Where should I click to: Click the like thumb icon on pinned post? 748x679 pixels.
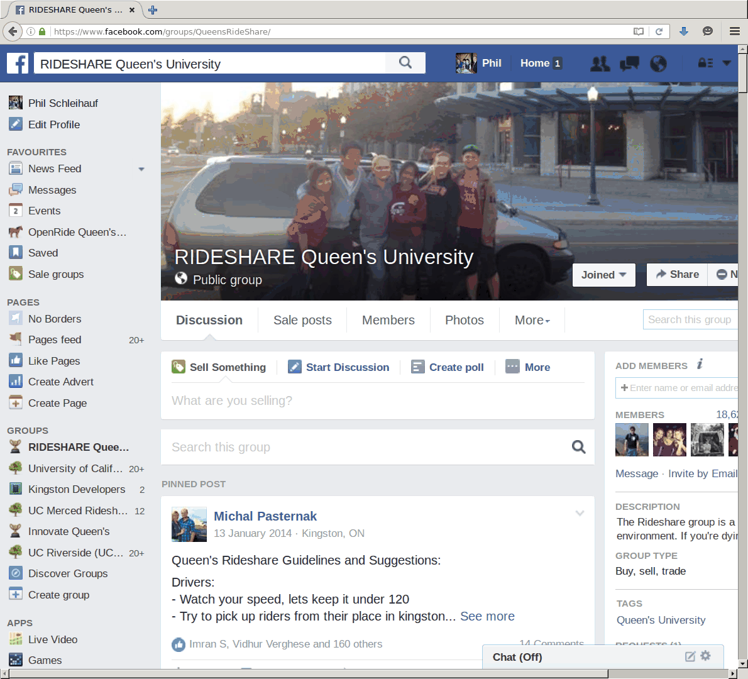click(179, 644)
